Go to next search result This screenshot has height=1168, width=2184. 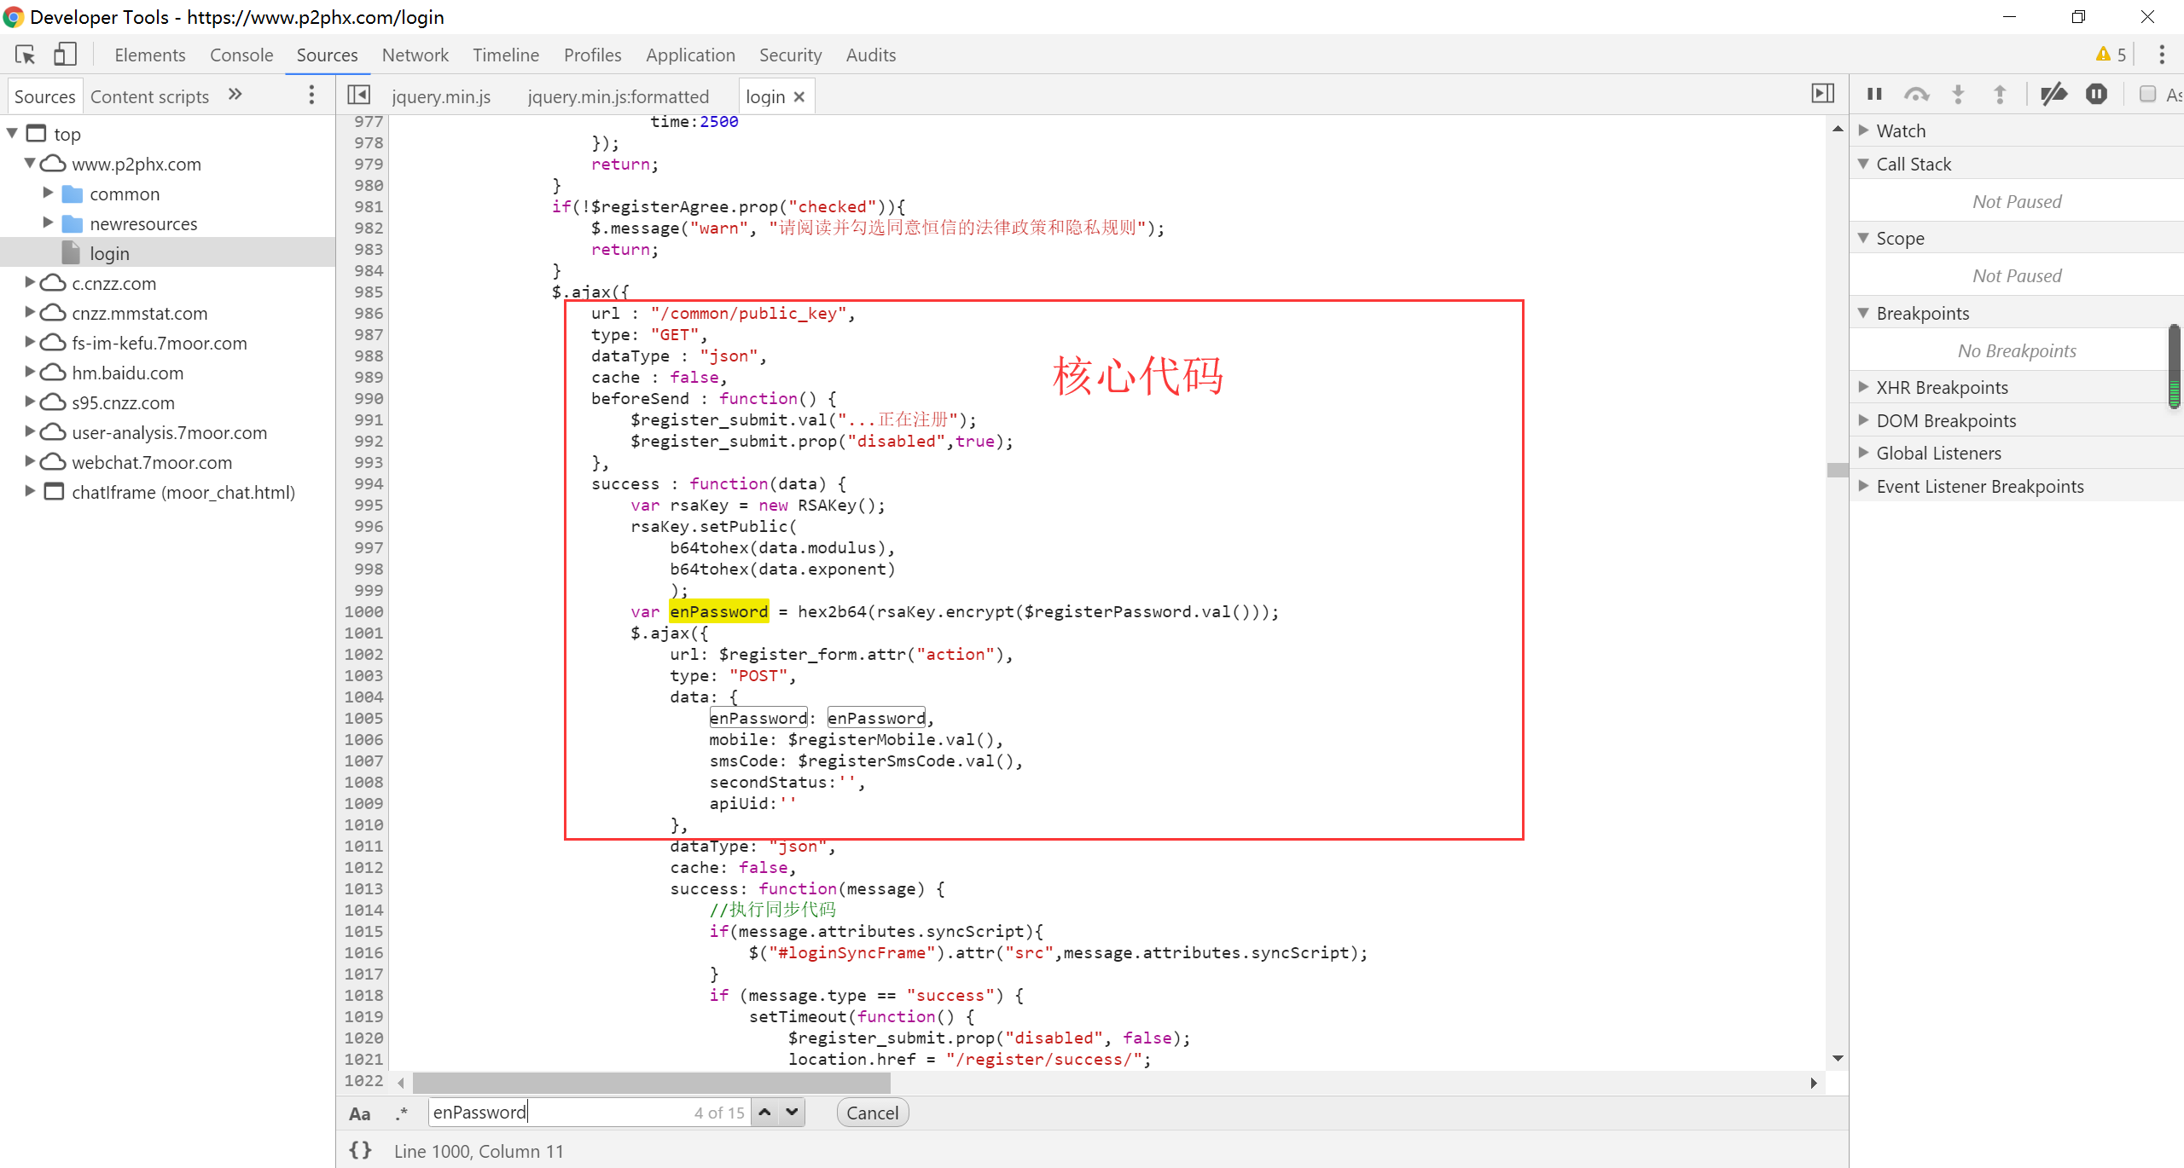[793, 1112]
